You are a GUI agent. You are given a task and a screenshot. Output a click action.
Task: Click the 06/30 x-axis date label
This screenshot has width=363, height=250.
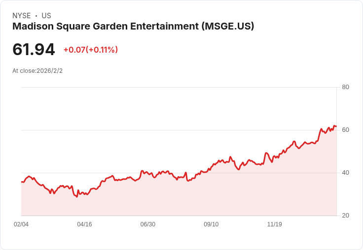pyautogui.click(x=147, y=224)
